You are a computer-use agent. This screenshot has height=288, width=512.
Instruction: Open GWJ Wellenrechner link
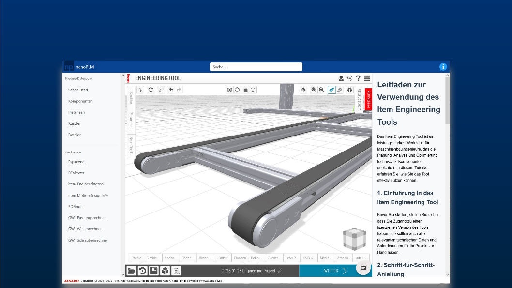[85, 229]
